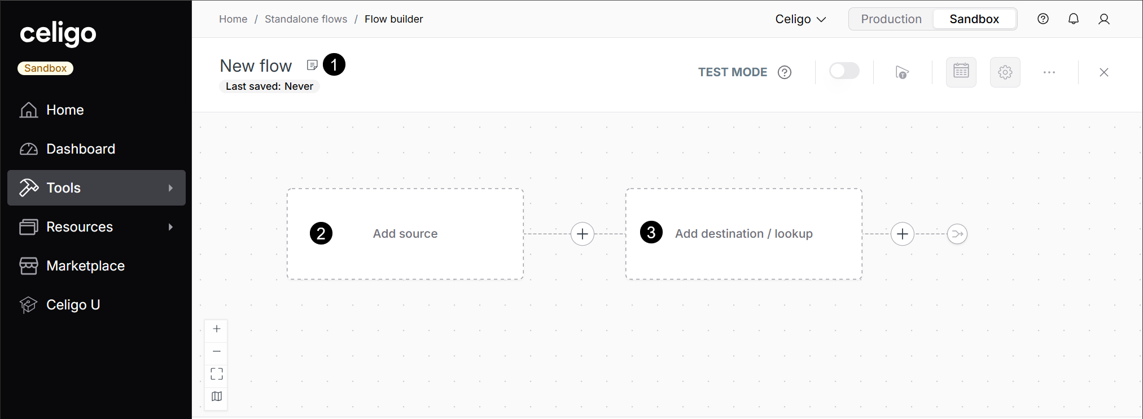Image resolution: width=1143 pixels, height=419 pixels.
Task: Fit the flow canvas to view
Action: (x=217, y=374)
